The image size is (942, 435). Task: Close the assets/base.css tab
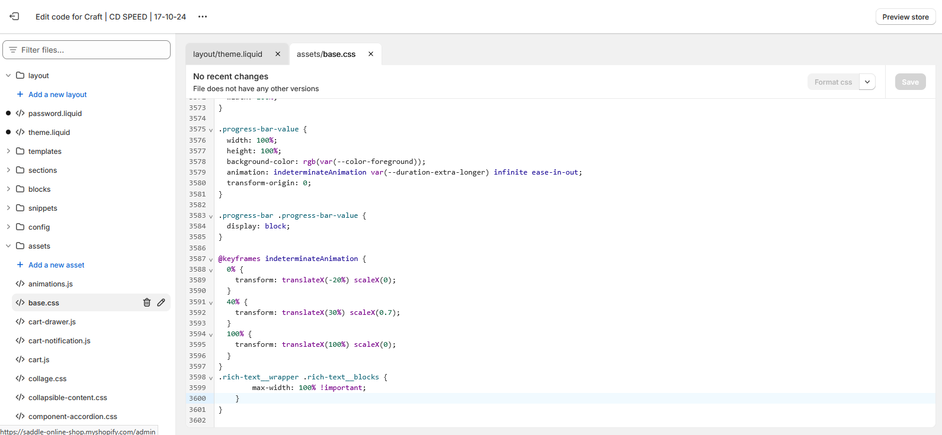[371, 54]
